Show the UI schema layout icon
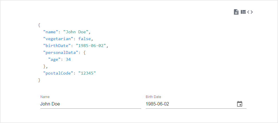Viewport: 278px width, 123px height. point(243,12)
